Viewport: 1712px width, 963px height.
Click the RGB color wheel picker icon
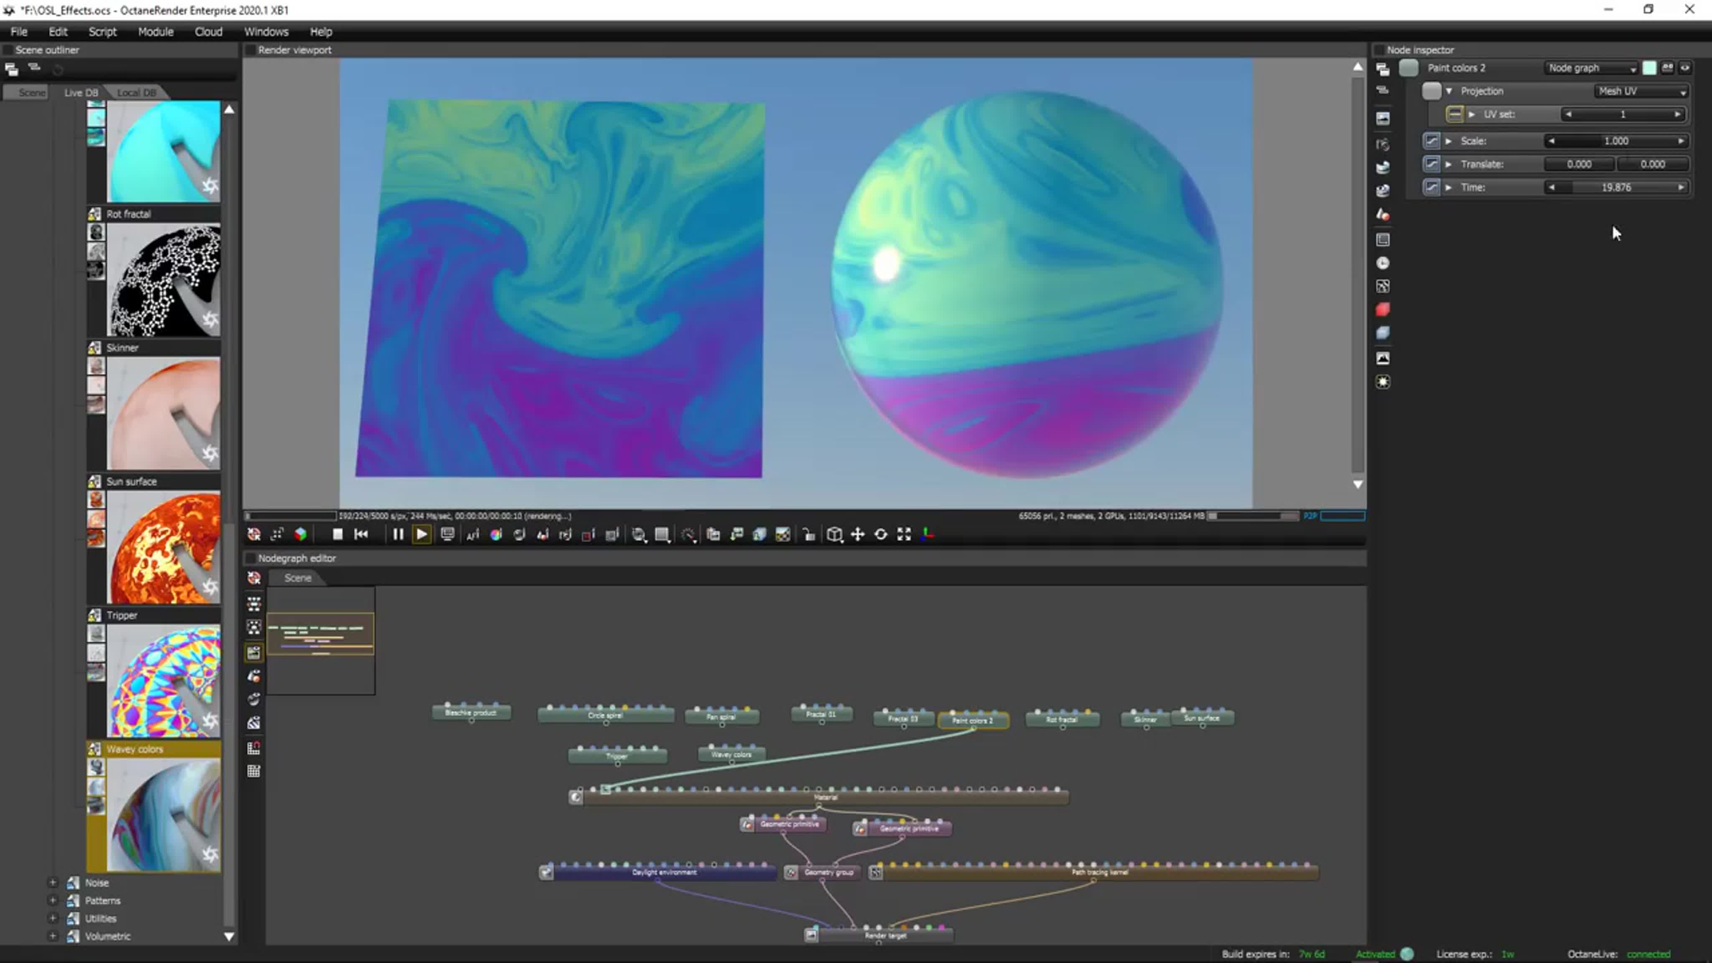coord(496,534)
